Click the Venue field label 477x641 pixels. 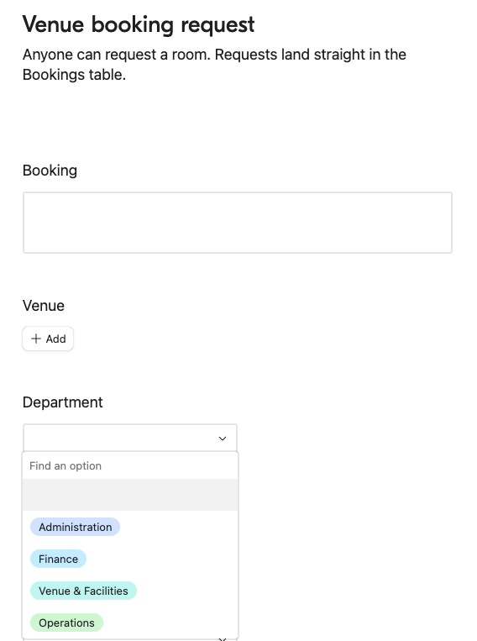tap(44, 306)
